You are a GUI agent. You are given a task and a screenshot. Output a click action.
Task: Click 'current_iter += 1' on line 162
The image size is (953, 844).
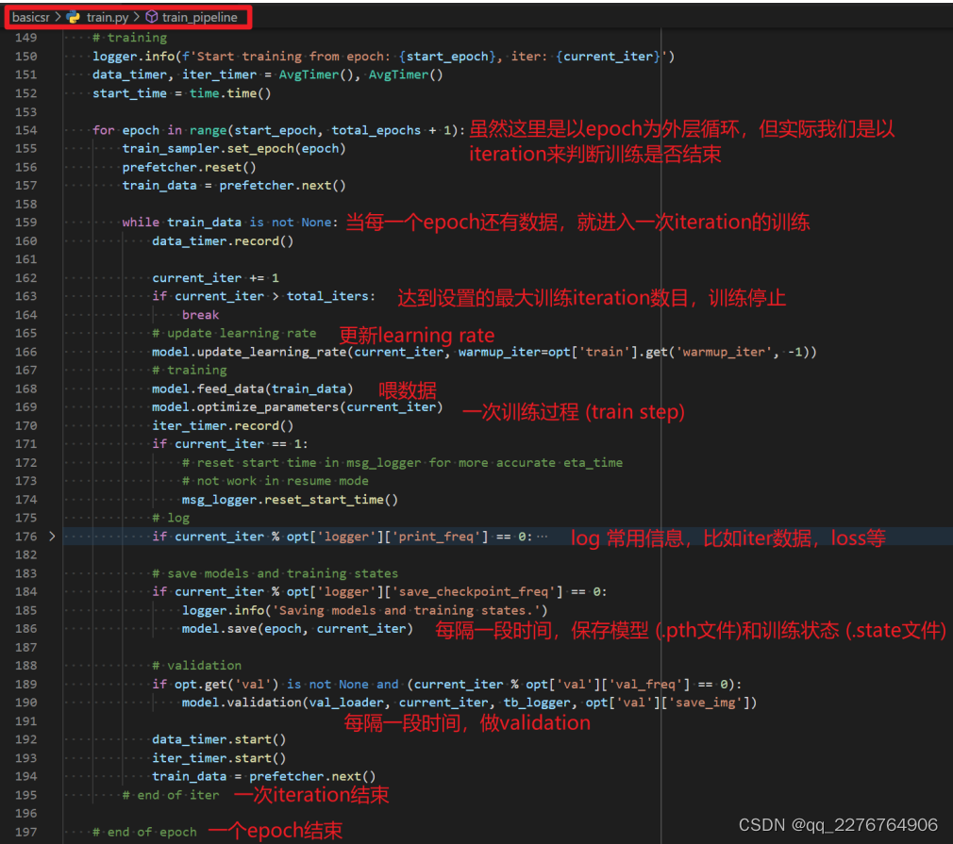click(215, 278)
